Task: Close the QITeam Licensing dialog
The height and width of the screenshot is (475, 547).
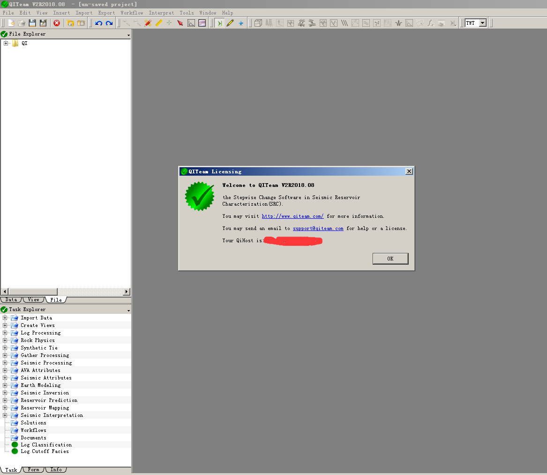Action: 409,171
